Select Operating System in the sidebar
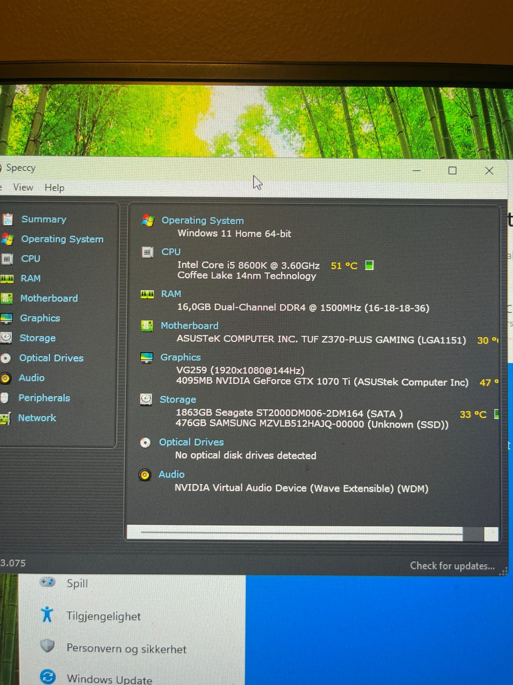The height and width of the screenshot is (685, 513). [62, 239]
